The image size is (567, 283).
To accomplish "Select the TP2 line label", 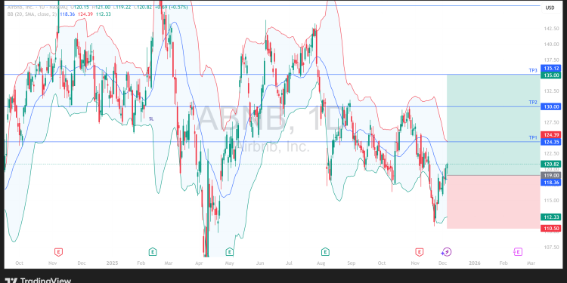I will point(533,103).
